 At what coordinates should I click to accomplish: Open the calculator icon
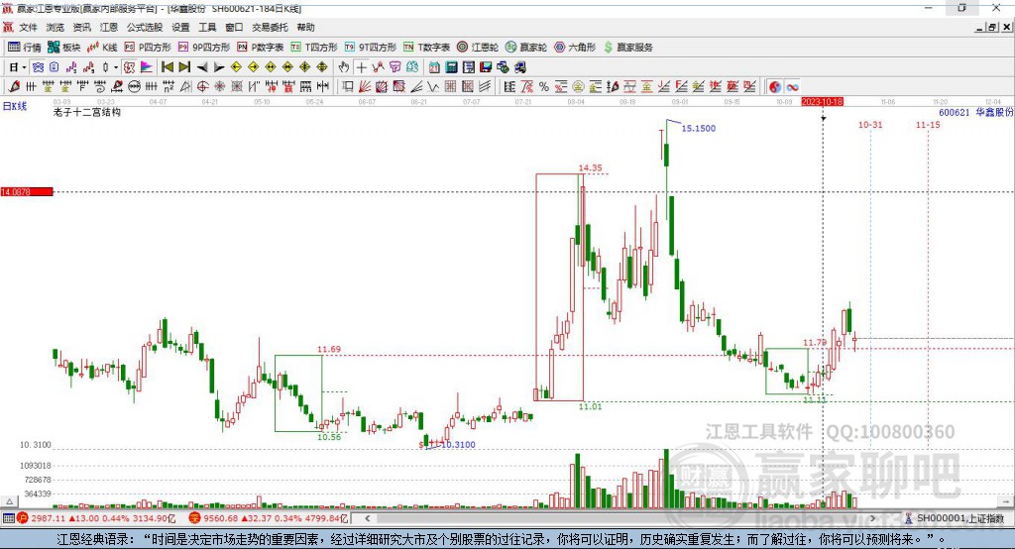pos(451,67)
